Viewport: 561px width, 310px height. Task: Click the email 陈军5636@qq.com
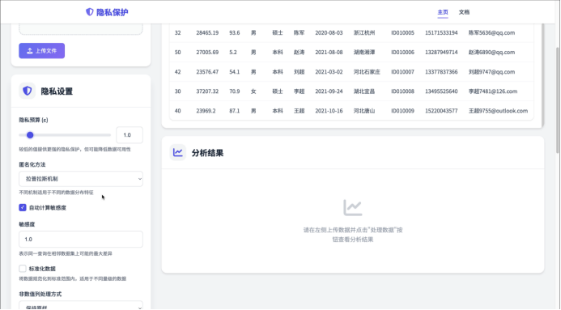coord(491,32)
